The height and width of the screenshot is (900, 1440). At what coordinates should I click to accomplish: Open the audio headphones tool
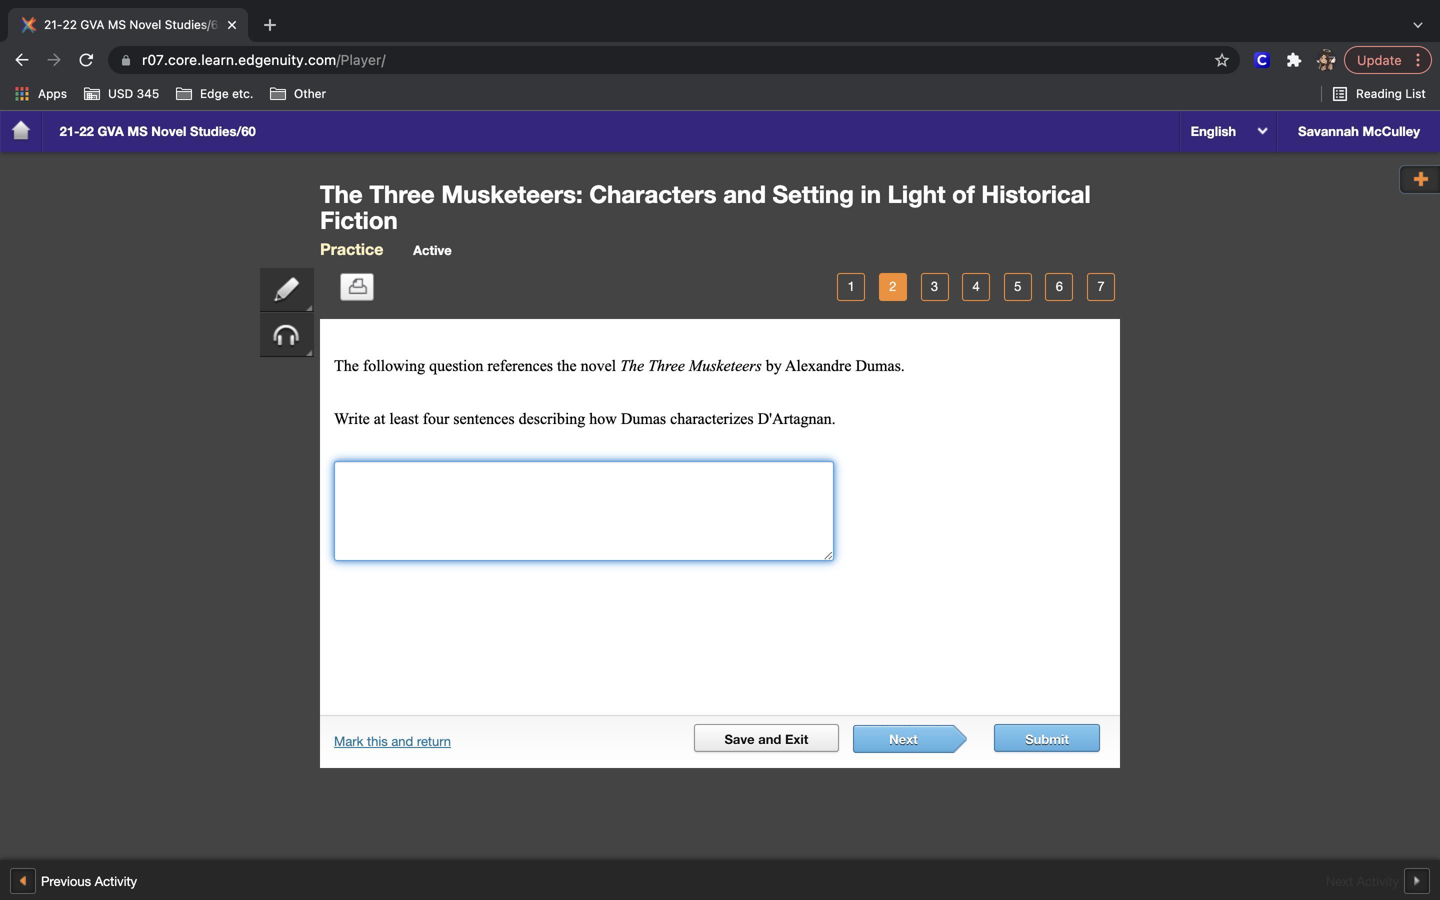tap(286, 335)
